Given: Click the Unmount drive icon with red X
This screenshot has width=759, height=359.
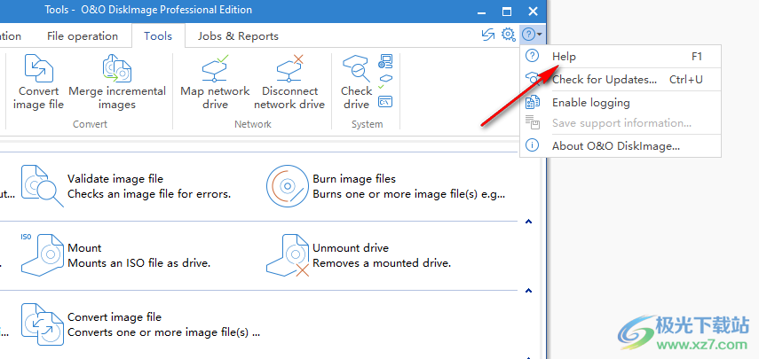Looking at the screenshot, I should (288, 255).
